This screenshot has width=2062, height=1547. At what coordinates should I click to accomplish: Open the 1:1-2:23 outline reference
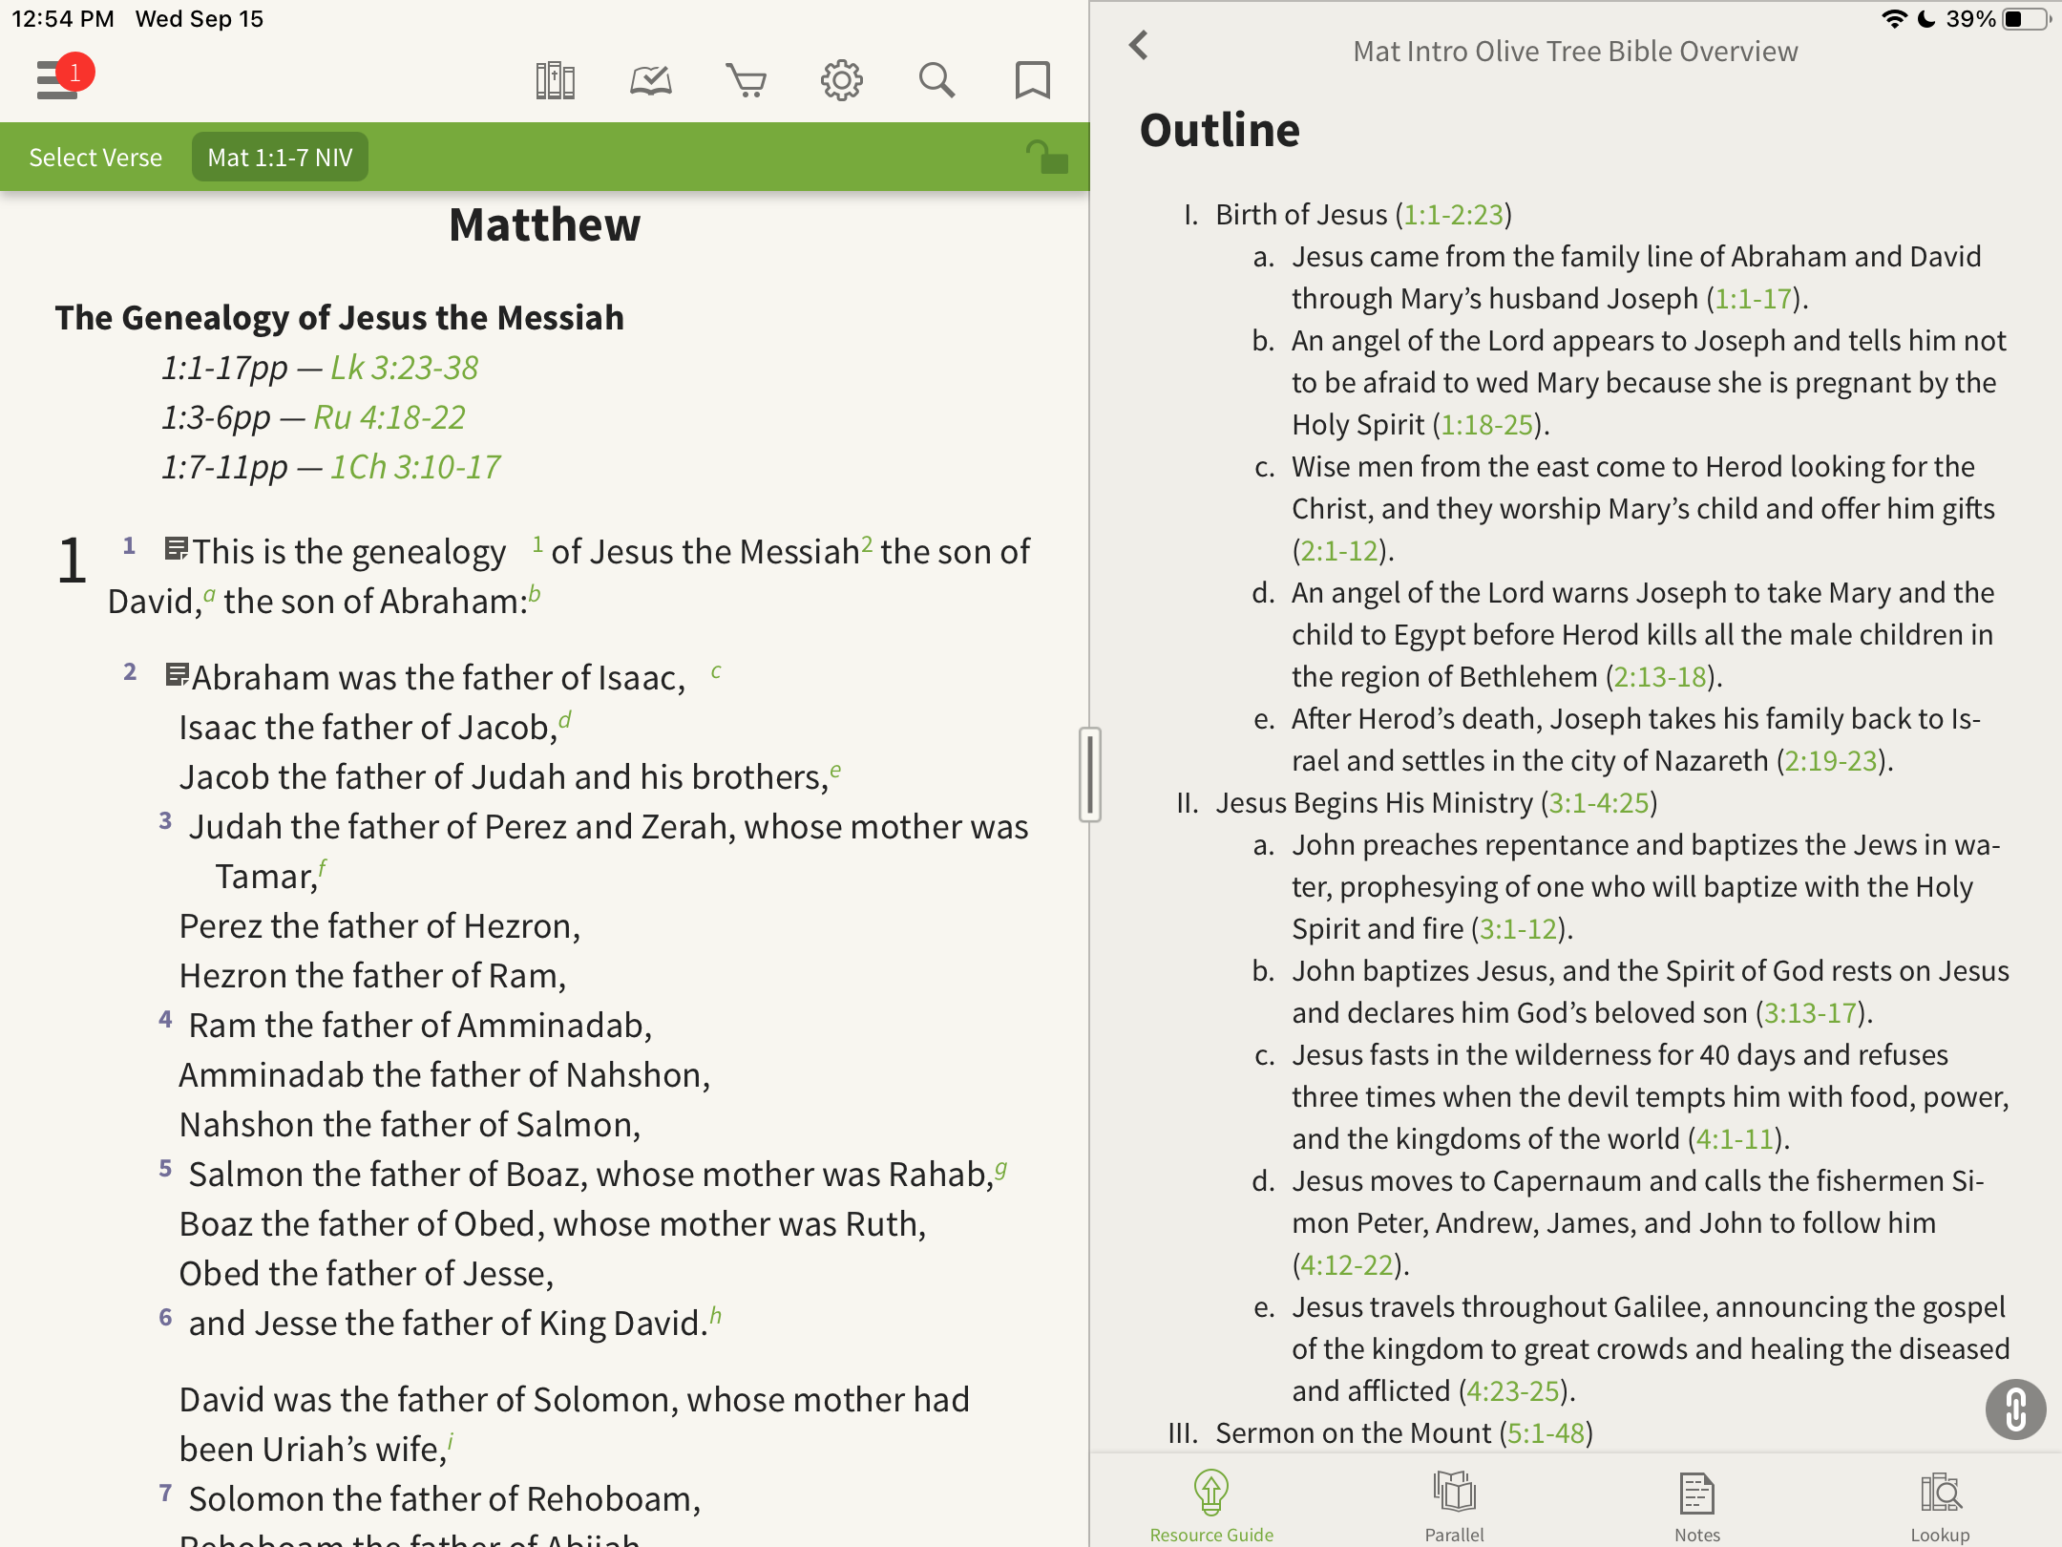coord(1453,215)
